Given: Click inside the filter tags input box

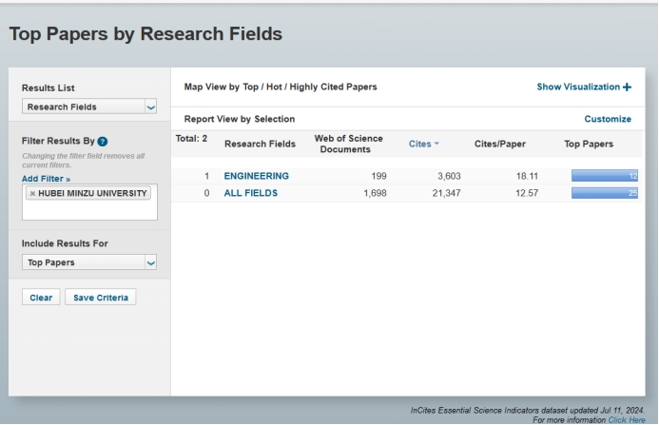Looking at the screenshot, I should point(89,210).
